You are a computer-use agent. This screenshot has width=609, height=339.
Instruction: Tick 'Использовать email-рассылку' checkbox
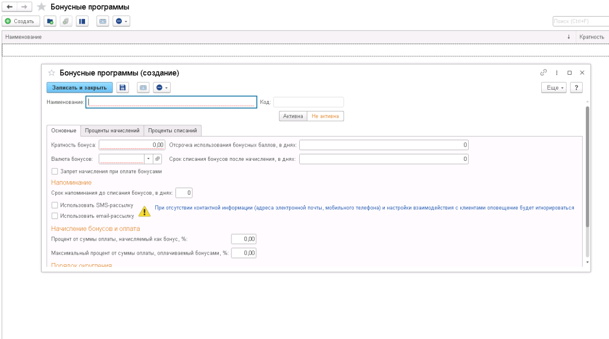[x=55, y=216]
